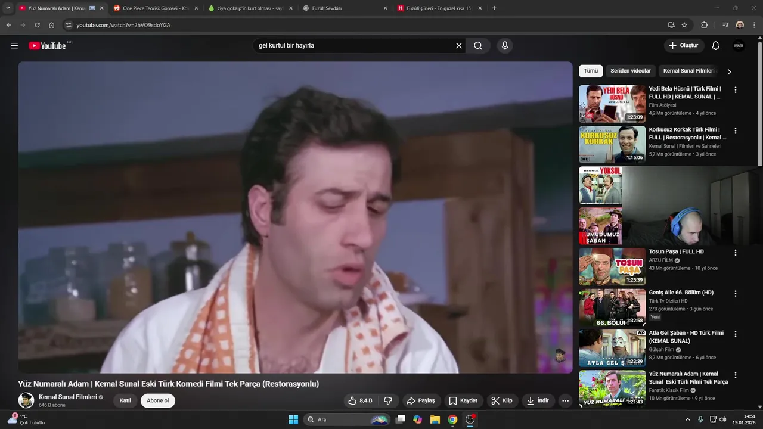Run search with the magnifier button

point(478,46)
